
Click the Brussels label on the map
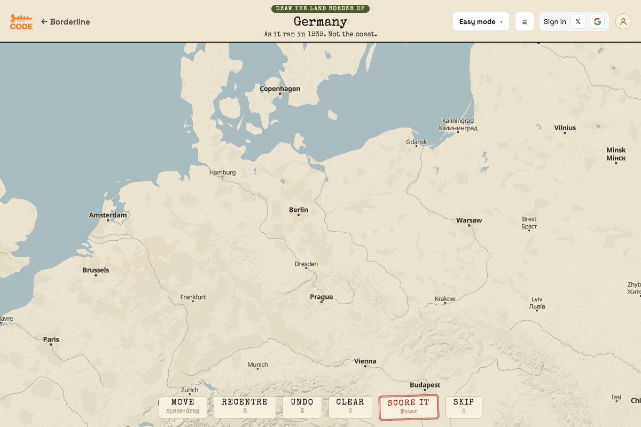[96, 270]
